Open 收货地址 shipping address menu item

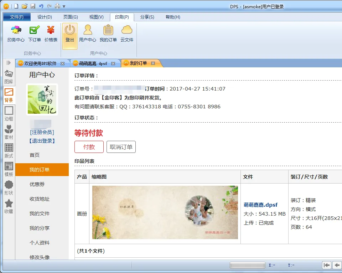[x=40, y=199]
